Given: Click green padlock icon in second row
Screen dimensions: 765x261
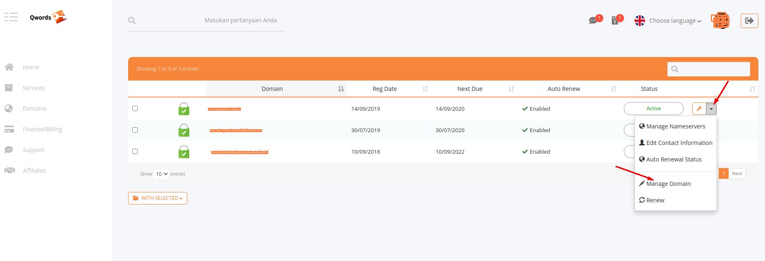Looking at the screenshot, I should tap(184, 130).
